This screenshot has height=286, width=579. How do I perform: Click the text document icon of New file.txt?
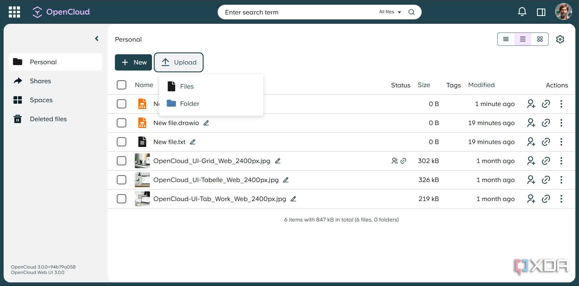pos(142,142)
